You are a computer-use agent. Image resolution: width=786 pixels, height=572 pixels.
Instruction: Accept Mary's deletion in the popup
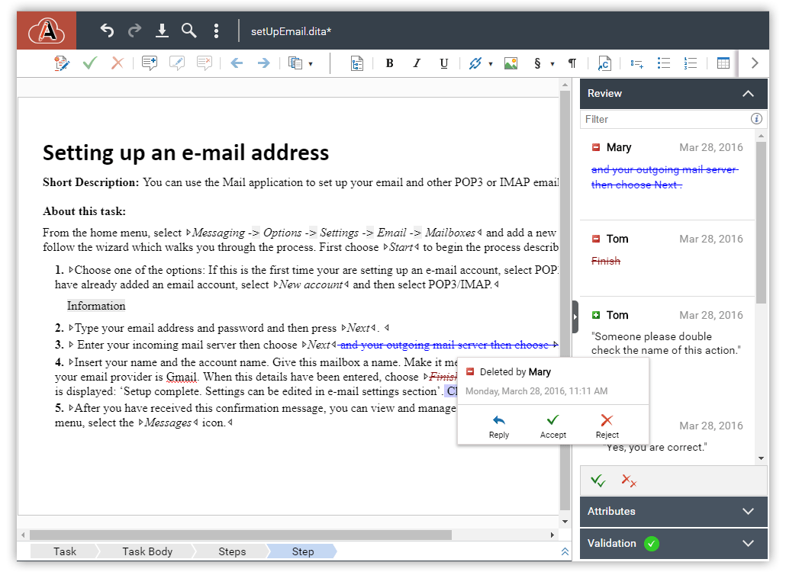[553, 426]
